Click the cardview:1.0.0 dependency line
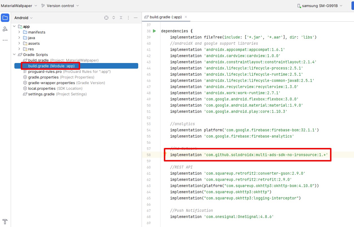 click(x=225, y=56)
